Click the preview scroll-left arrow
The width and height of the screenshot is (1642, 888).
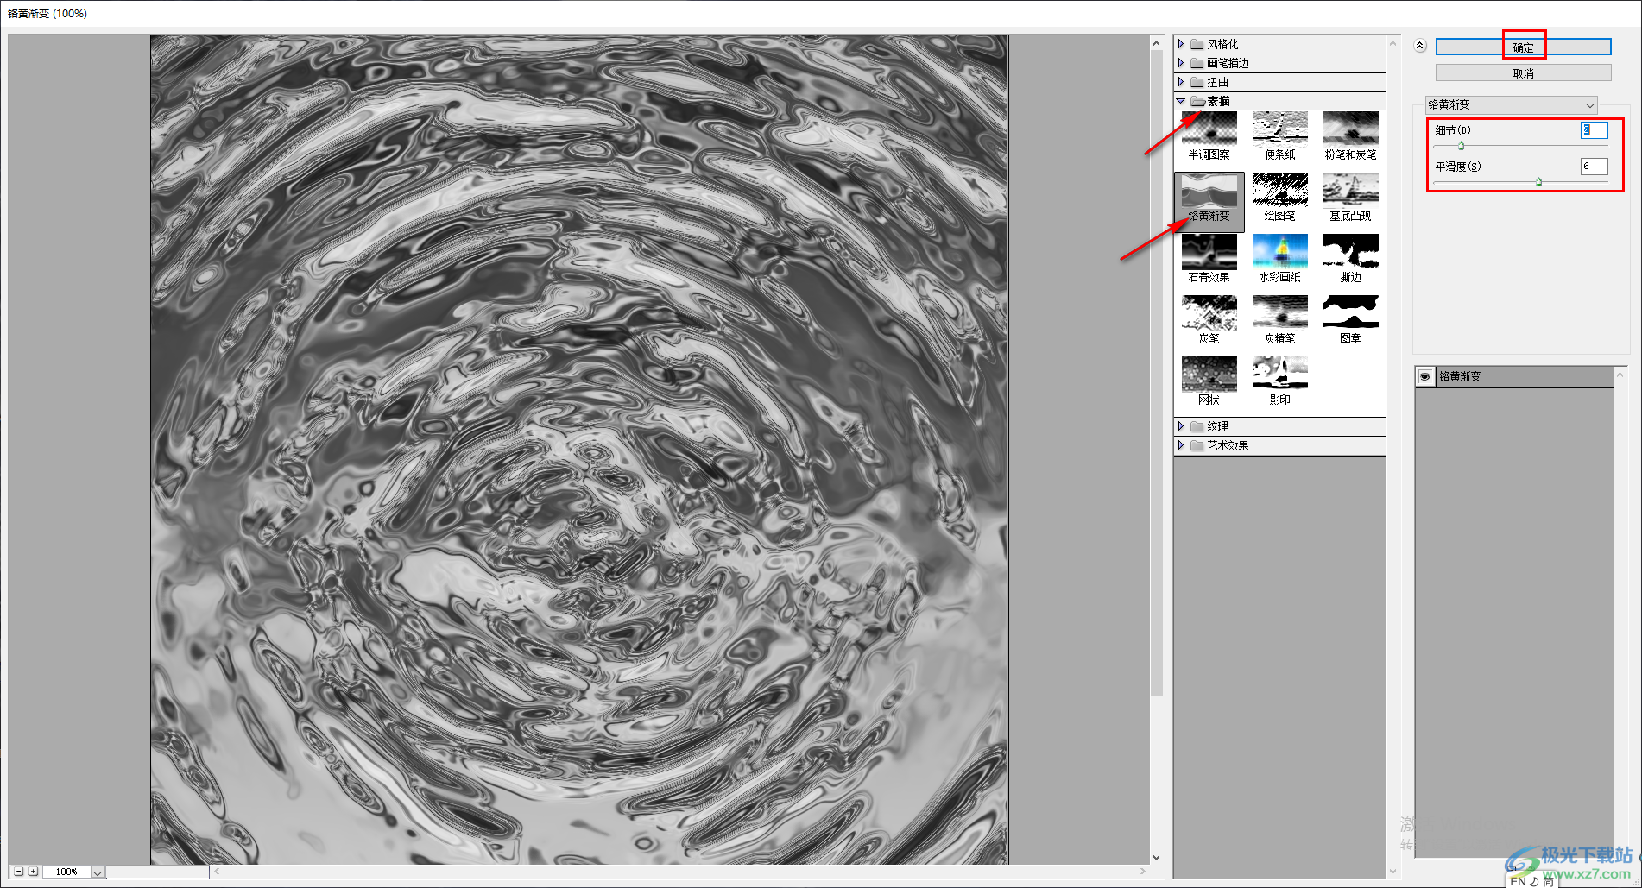(x=218, y=872)
